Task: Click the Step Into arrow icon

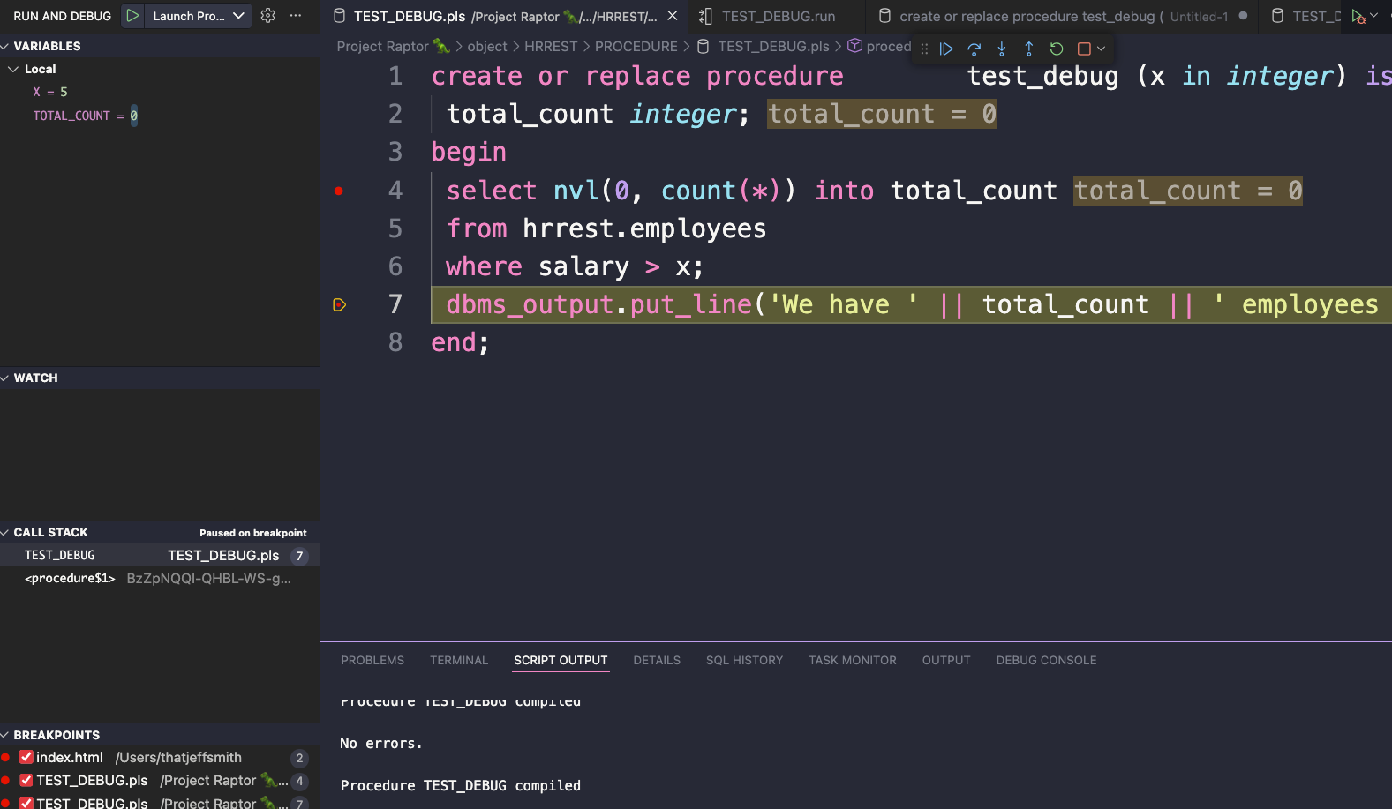Action: point(1001,49)
